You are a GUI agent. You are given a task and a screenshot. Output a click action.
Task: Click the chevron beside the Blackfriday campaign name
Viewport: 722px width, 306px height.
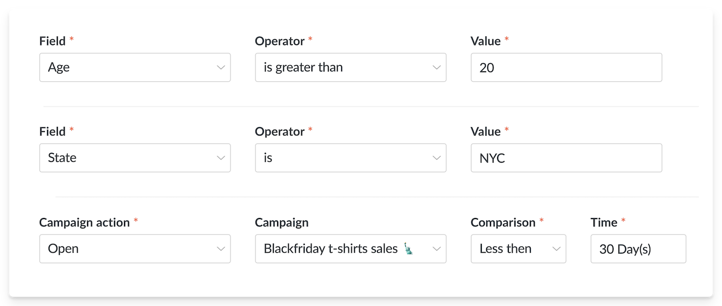click(437, 249)
